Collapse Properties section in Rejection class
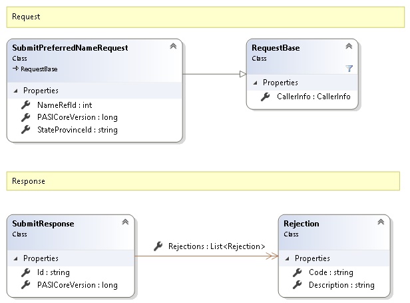This screenshot has width=410, height=303. click(288, 258)
